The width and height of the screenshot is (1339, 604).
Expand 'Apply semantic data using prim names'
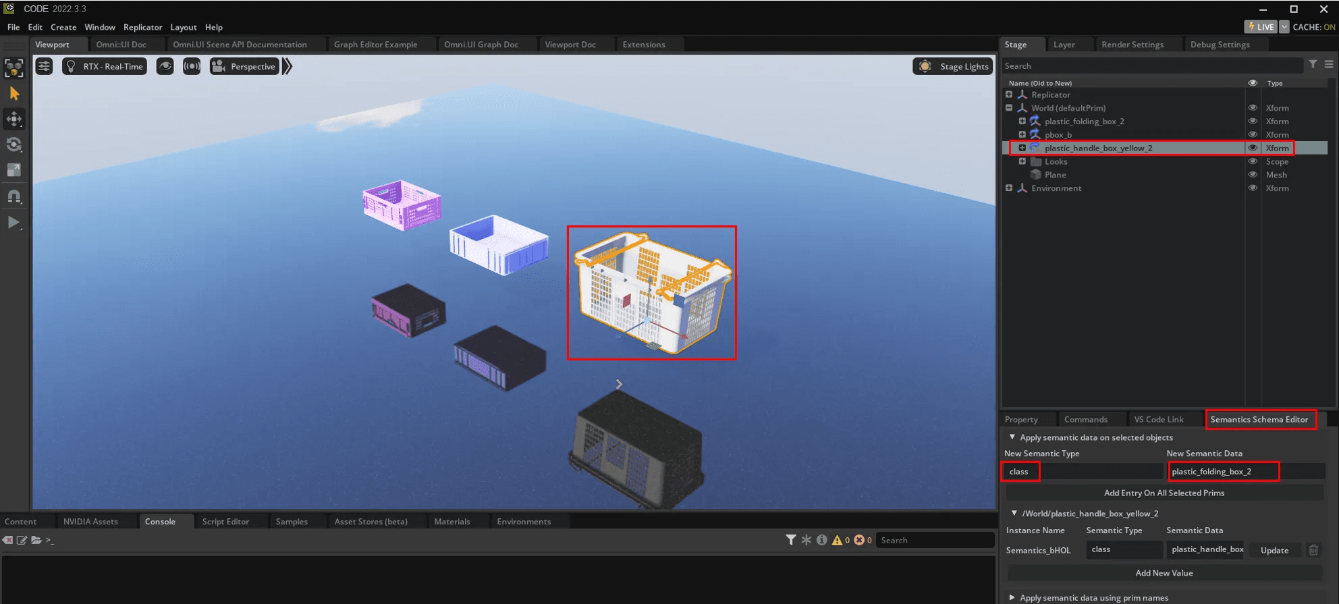pos(1012,598)
